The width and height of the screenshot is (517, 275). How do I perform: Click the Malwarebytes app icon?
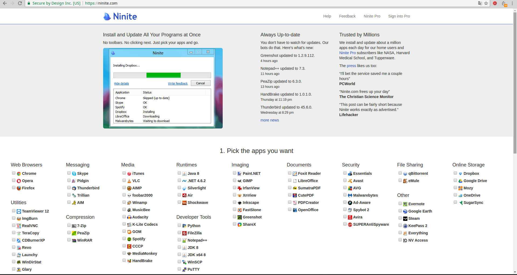tap(350, 196)
